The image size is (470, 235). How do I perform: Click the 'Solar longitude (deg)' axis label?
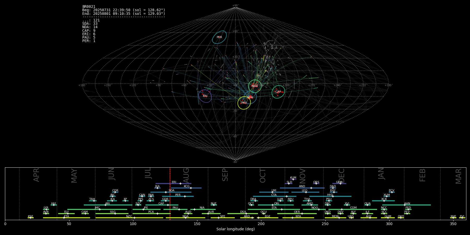coord(236,229)
